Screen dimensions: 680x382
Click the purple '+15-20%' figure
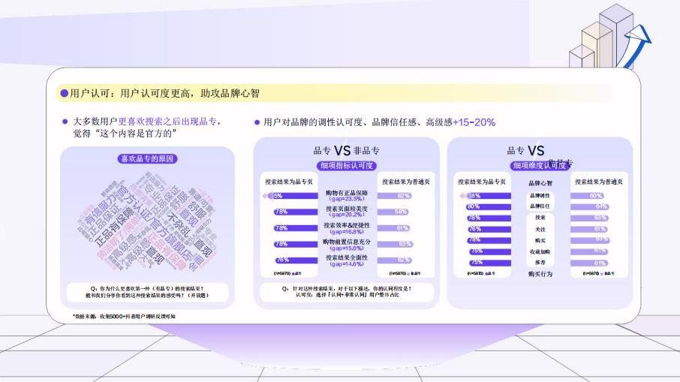click(474, 122)
